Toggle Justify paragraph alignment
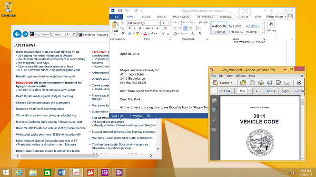 click(190, 28)
